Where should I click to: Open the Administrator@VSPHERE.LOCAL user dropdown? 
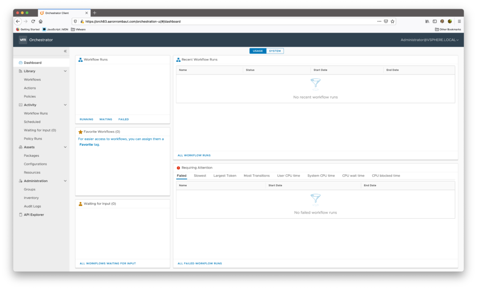click(429, 40)
